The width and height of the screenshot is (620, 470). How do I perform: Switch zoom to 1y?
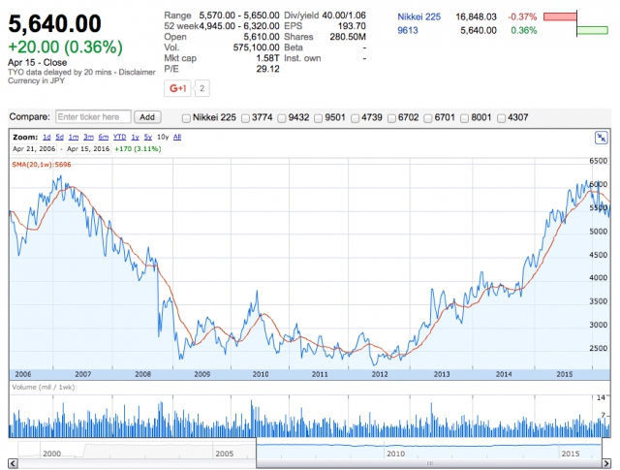136,137
